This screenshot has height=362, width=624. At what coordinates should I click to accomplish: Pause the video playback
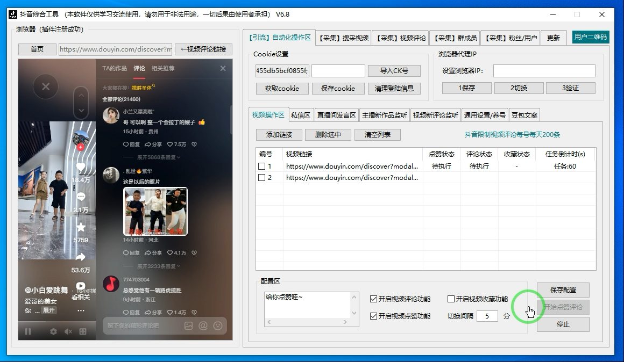pyautogui.click(x=28, y=331)
